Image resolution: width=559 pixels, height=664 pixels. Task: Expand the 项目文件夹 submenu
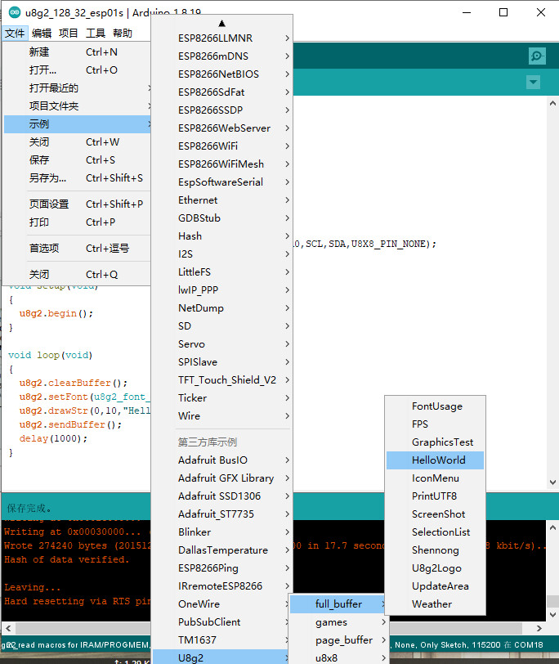click(x=77, y=105)
